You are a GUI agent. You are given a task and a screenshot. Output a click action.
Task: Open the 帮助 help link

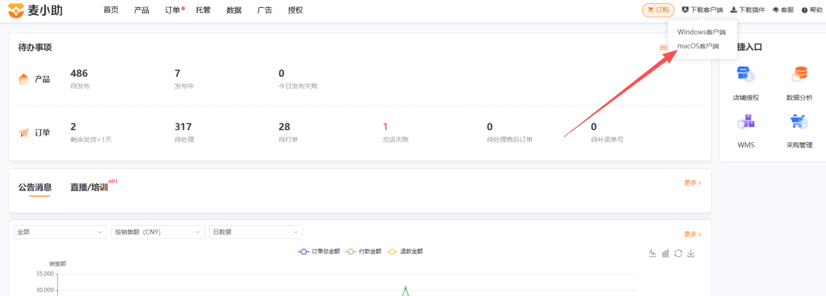pyautogui.click(x=812, y=10)
